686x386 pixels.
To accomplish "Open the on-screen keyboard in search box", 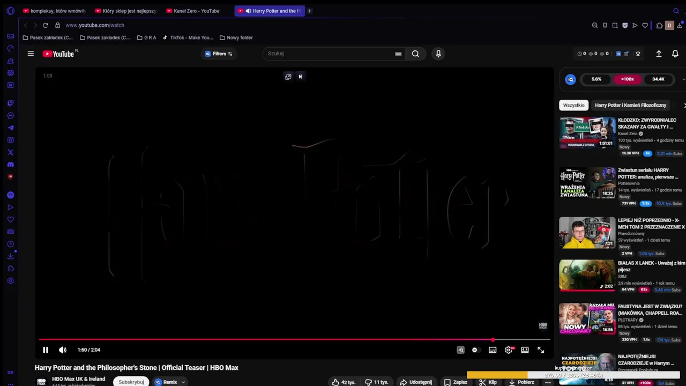I will pyautogui.click(x=398, y=54).
